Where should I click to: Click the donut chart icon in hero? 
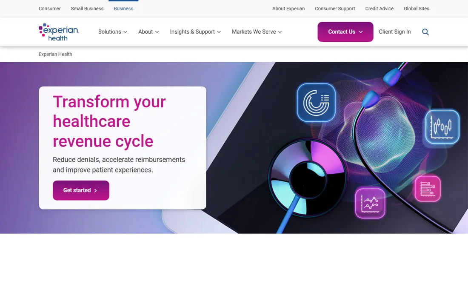[x=316, y=103]
